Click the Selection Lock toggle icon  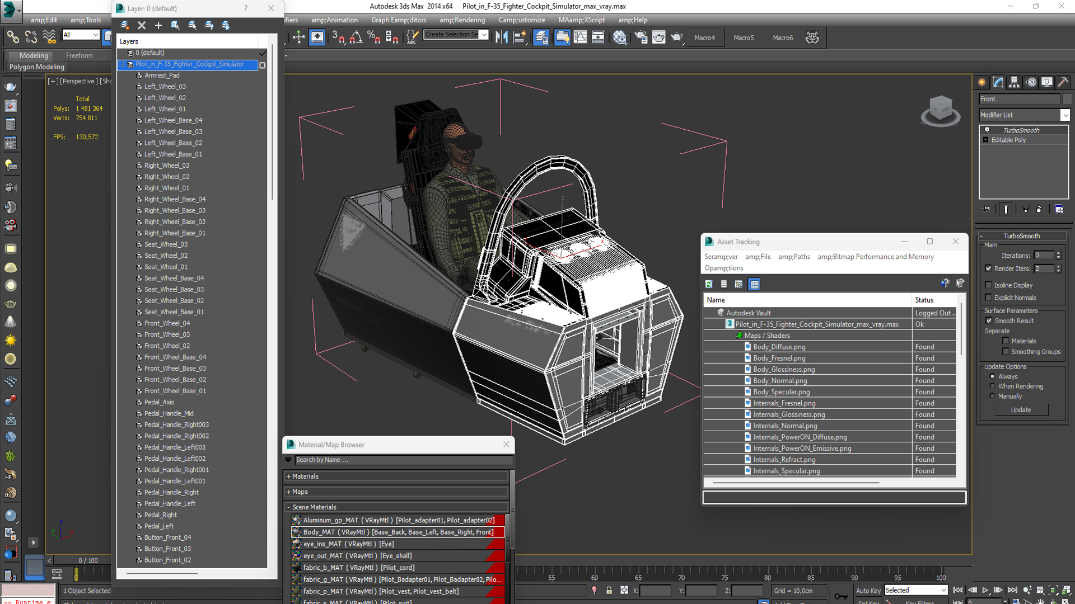coord(609,591)
